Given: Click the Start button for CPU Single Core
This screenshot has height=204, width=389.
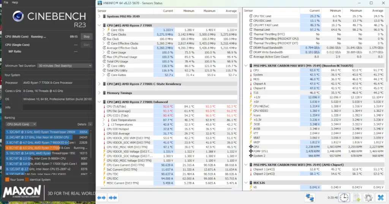Looking at the screenshot, I should pyautogui.click(x=86, y=45).
